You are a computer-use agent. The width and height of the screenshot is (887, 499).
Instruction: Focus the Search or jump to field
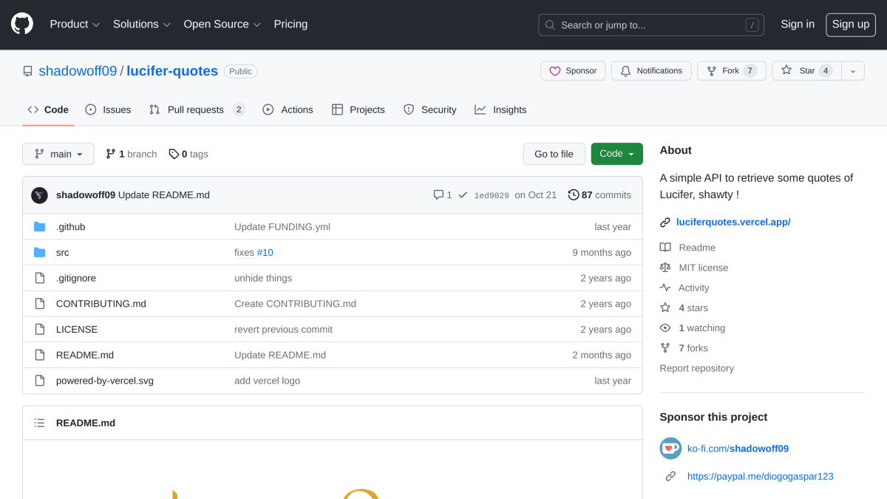pos(651,24)
